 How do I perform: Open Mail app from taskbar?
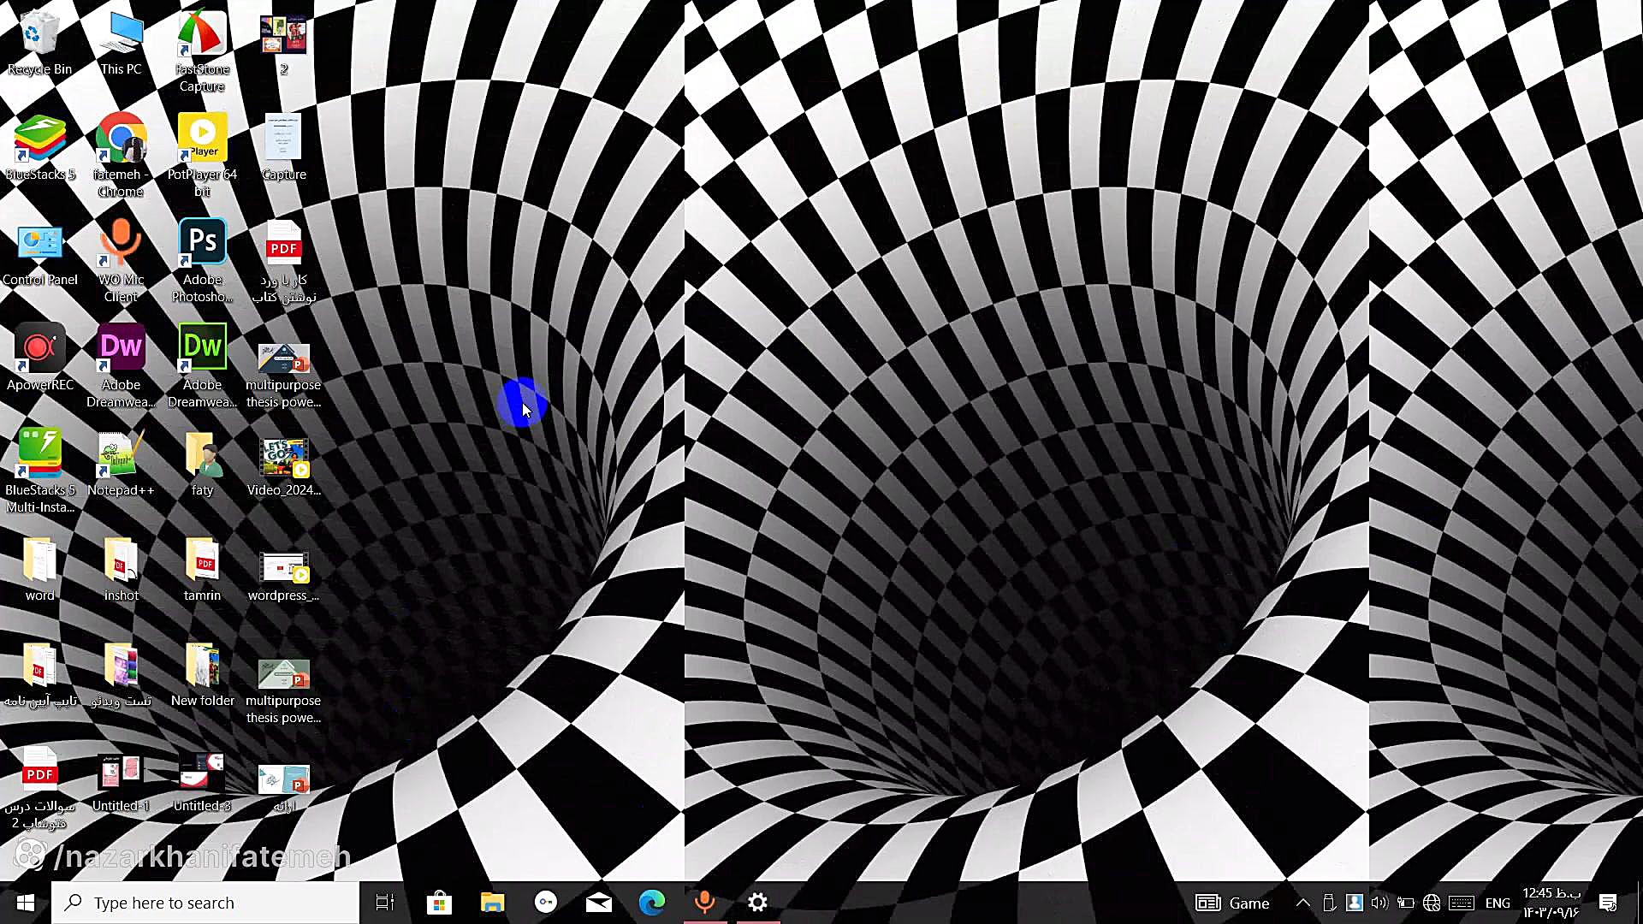(599, 903)
